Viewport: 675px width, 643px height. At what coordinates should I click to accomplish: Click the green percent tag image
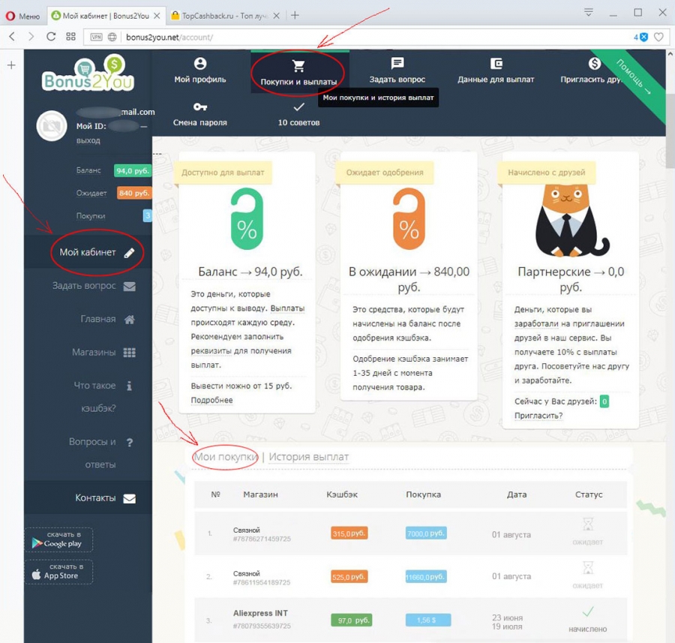(x=247, y=219)
